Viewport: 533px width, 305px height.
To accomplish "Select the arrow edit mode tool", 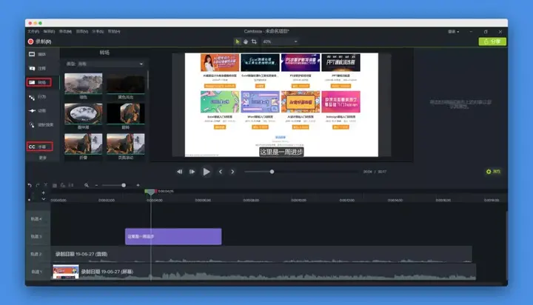I will pos(238,41).
